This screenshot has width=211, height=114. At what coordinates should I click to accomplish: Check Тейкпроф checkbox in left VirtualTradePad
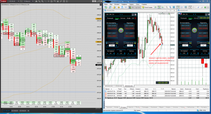pos(125,43)
